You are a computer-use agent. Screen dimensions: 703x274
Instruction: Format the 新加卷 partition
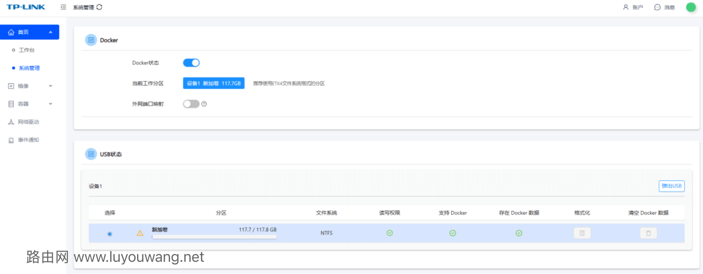582,233
